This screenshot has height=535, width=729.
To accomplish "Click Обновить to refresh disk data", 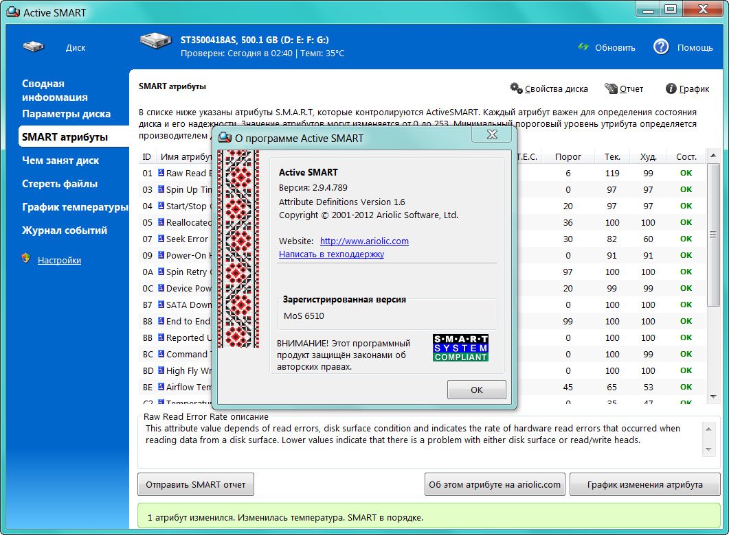I will 615,48.
